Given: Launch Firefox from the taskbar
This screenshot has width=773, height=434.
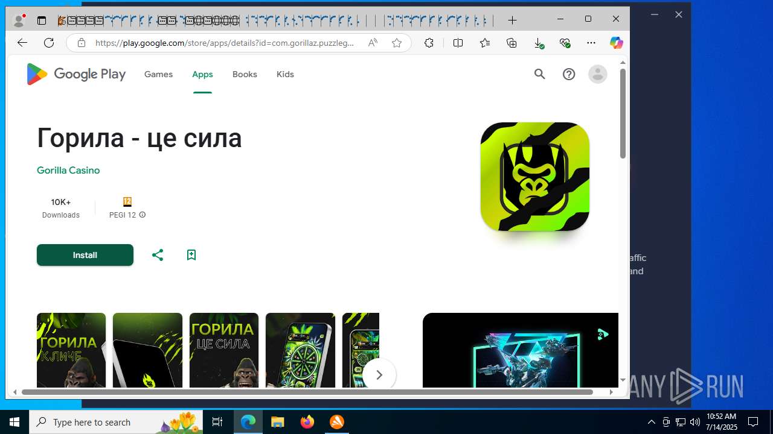Looking at the screenshot, I should pyautogui.click(x=307, y=422).
